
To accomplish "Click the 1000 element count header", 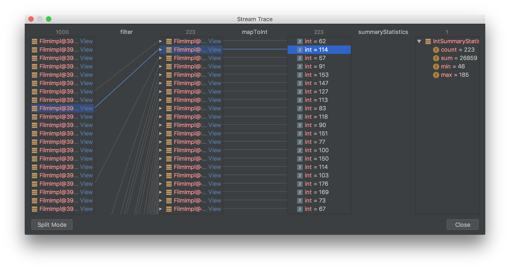I will tap(62, 32).
